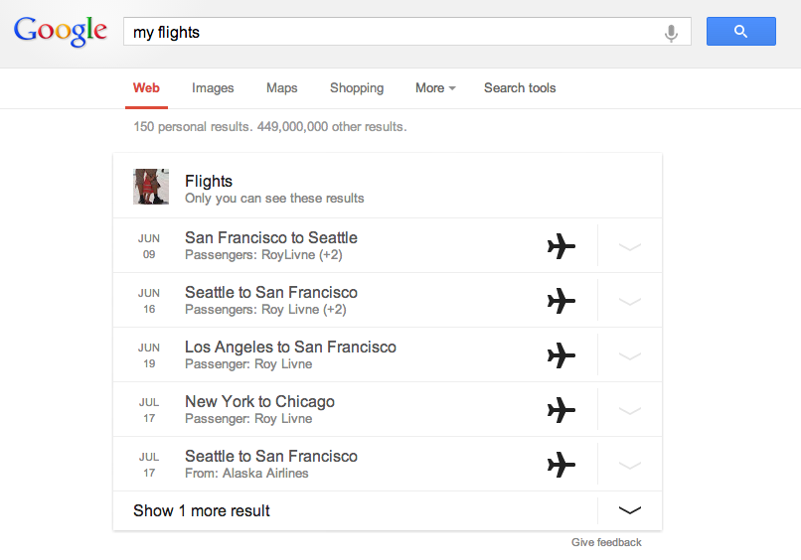Switch to the Images tab

[213, 88]
